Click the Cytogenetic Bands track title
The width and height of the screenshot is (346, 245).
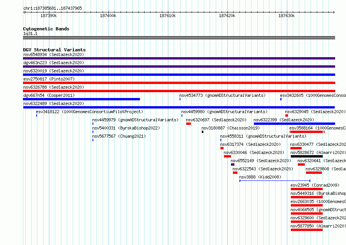pos(46,29)
